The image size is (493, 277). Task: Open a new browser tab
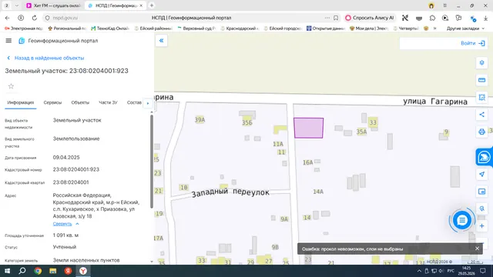pos(152,5)
